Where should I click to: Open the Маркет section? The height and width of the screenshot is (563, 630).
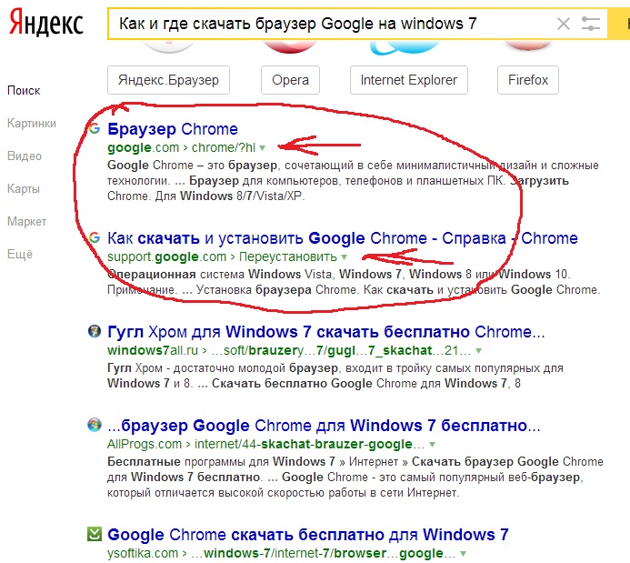click(27, 221)
